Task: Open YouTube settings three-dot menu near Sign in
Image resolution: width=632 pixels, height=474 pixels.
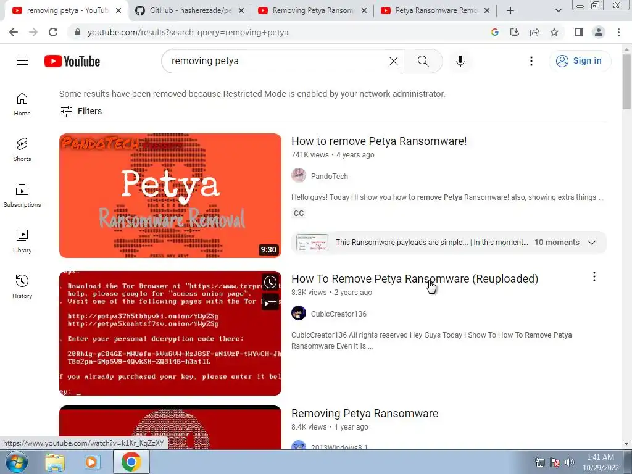Action: pos(531,61)
